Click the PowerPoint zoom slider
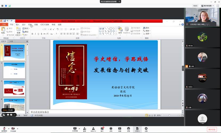 click(169, 115)
